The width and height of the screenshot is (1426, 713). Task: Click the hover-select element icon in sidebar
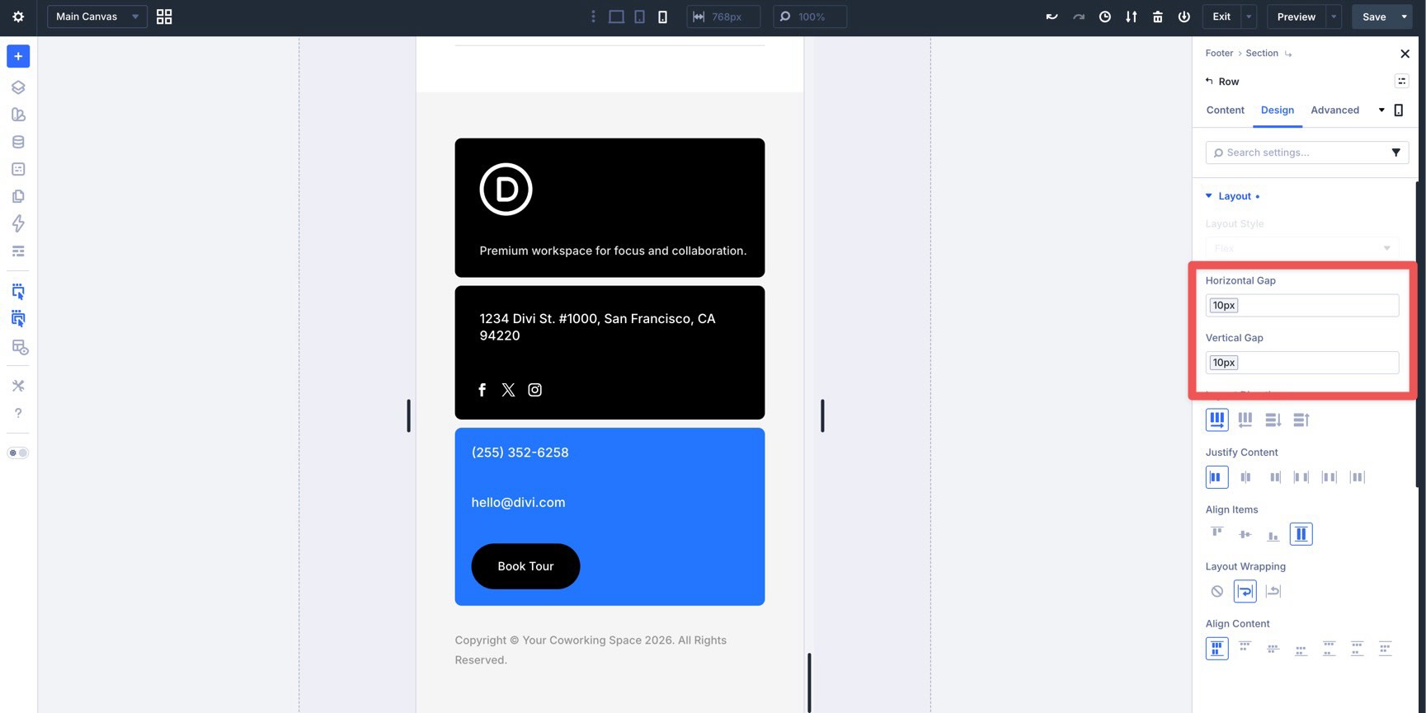tap(18, 291)
